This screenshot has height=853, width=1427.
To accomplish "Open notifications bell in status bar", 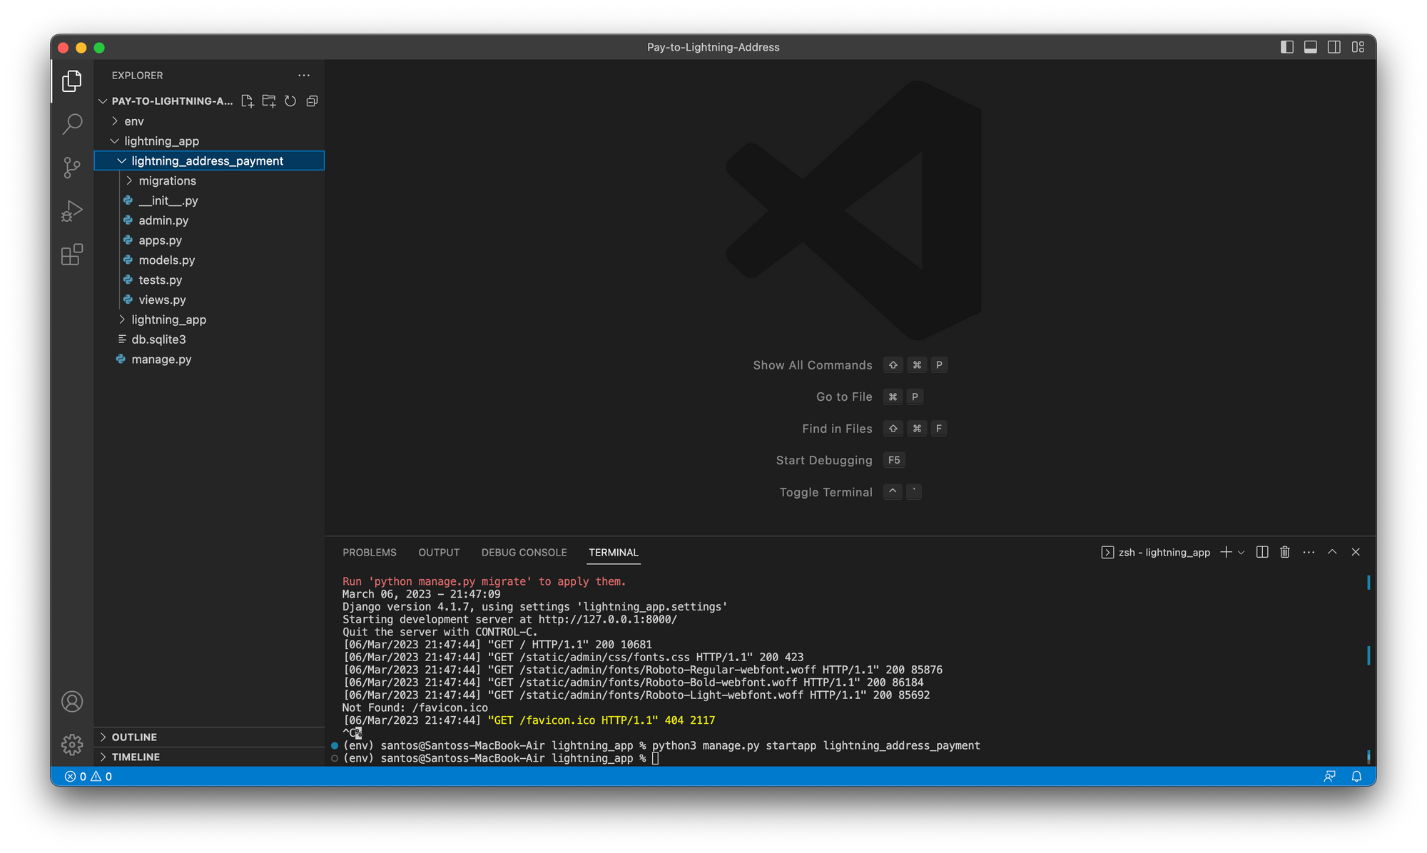I will 1356,777.
